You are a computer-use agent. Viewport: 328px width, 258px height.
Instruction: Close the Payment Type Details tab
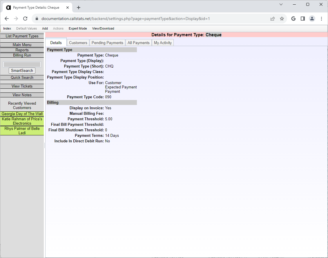coord(68,8)
